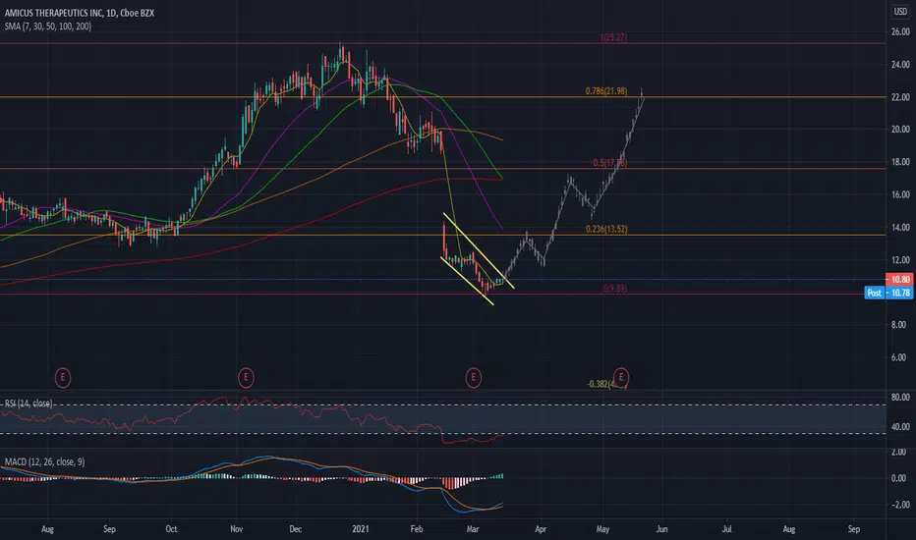The image size is (916, 540).
Task: Select the lower yellow channel trend line
Action: coord(468,281)
